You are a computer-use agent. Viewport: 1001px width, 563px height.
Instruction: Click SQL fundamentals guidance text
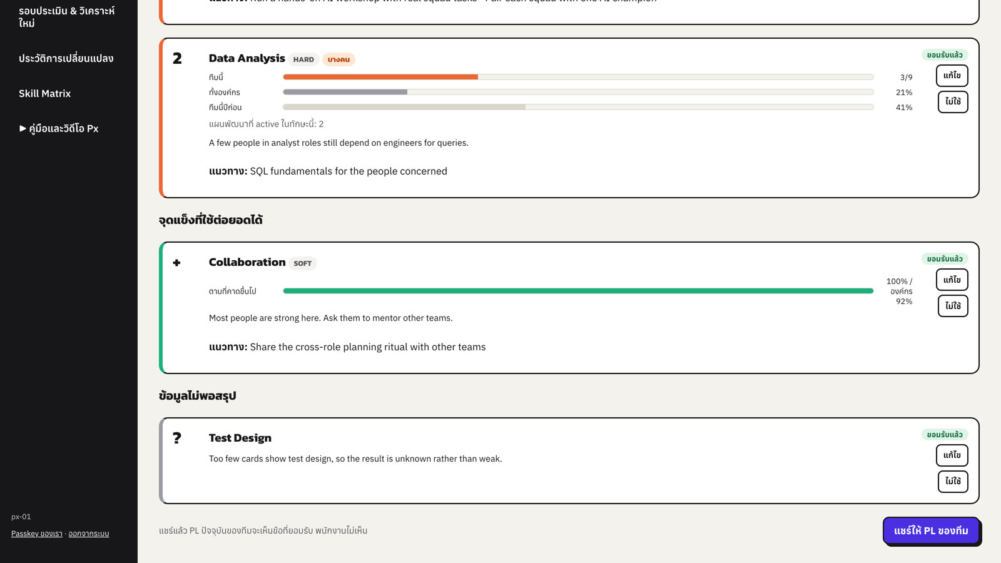348,171
